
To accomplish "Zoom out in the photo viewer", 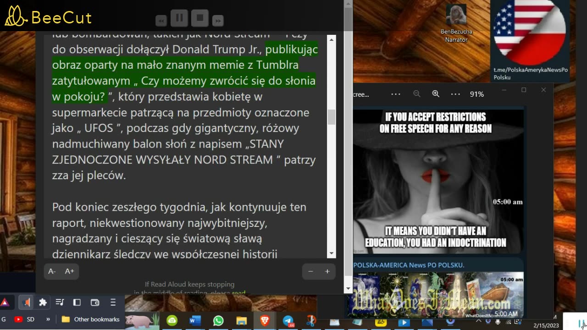I will pyautogui.click(x=416, y=93).
